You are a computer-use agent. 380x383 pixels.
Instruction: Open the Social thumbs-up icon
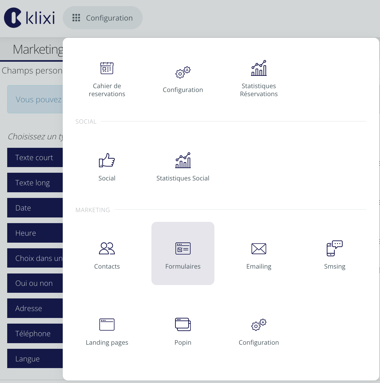(x=107, y=160)
